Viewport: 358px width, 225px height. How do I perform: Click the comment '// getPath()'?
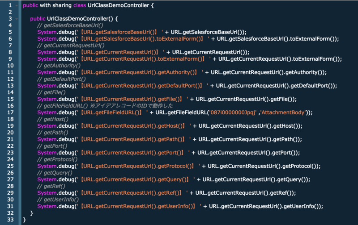(x=53, y=133)
